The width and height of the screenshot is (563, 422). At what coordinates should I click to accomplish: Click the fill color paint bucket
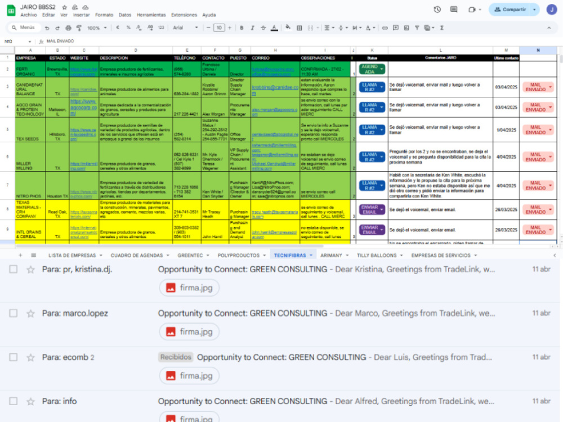(x=288, y=28)
